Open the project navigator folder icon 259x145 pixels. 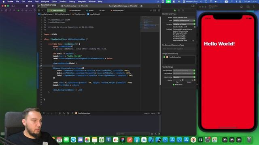[x=2, y=10]
